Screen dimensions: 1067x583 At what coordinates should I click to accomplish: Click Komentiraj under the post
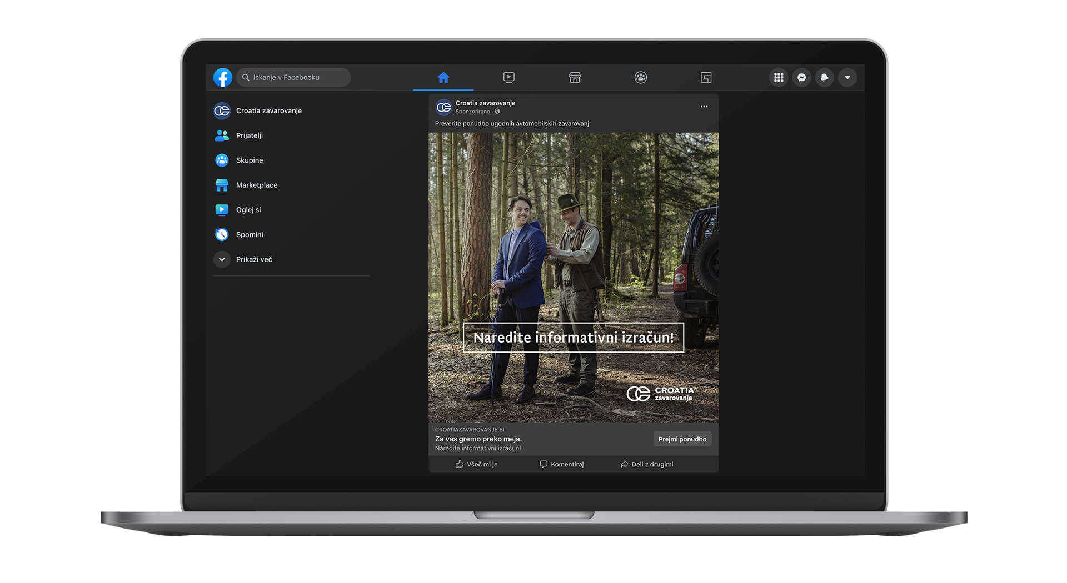pos(561,464)
